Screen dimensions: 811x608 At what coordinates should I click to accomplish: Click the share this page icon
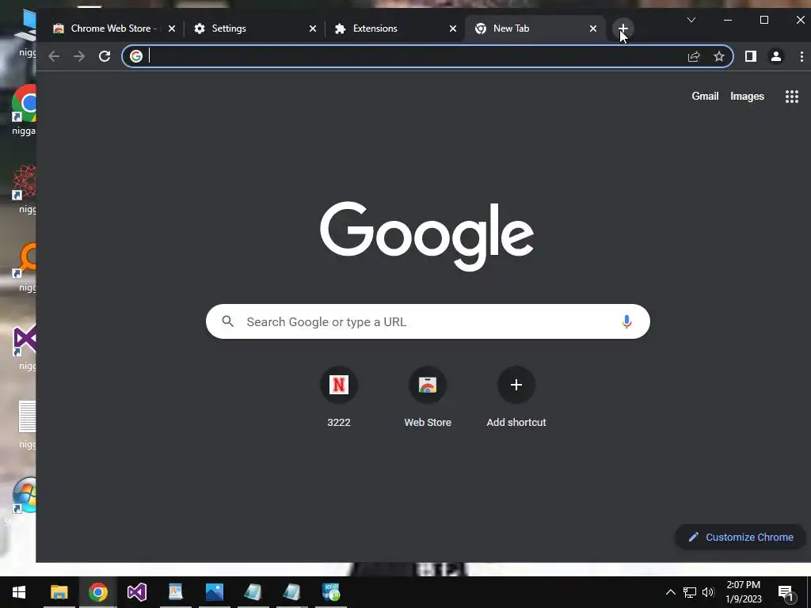point(694,56)
